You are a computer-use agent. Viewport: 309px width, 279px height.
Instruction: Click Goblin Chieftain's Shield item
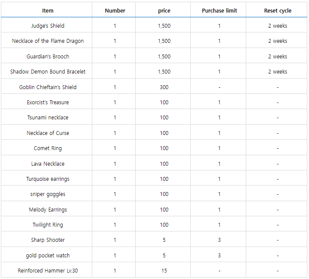[x=48, y=87]
